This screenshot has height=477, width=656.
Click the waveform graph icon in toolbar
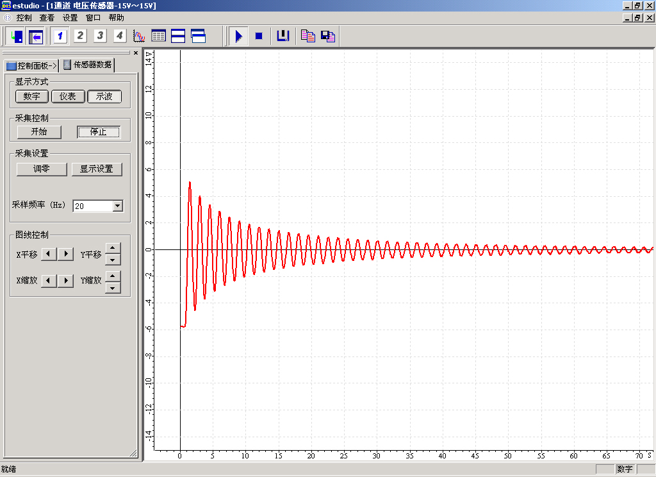pos(139,36)
